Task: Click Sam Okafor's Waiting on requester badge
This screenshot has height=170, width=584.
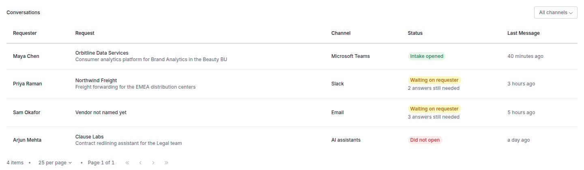Action: [x=434, y=109]
